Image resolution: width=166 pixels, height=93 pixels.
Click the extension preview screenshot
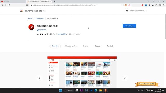(82, 72)
